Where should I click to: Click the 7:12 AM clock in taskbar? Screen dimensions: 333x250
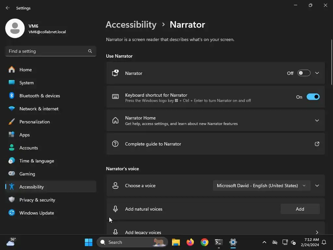click(310, 242)
